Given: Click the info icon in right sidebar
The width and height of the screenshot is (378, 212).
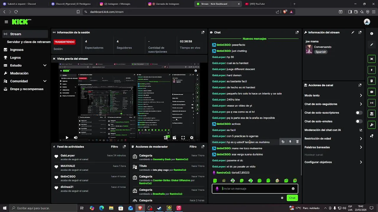Looking at the screenshot, I should [x=372, y=34].
